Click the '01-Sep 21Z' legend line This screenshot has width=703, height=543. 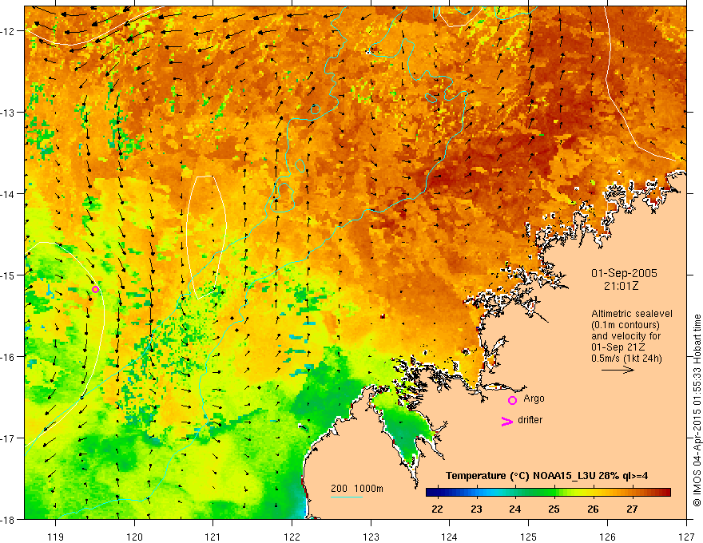coord(619,347)
